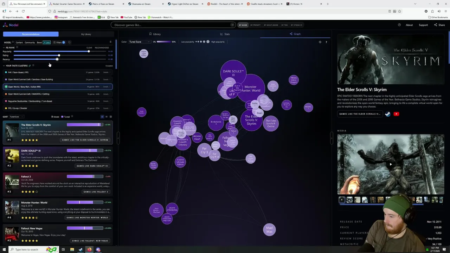Viewport: 450px width, 253px height.
Task: Switch to the Library tab
Action: pyautogui.click(x=155, y=34)
